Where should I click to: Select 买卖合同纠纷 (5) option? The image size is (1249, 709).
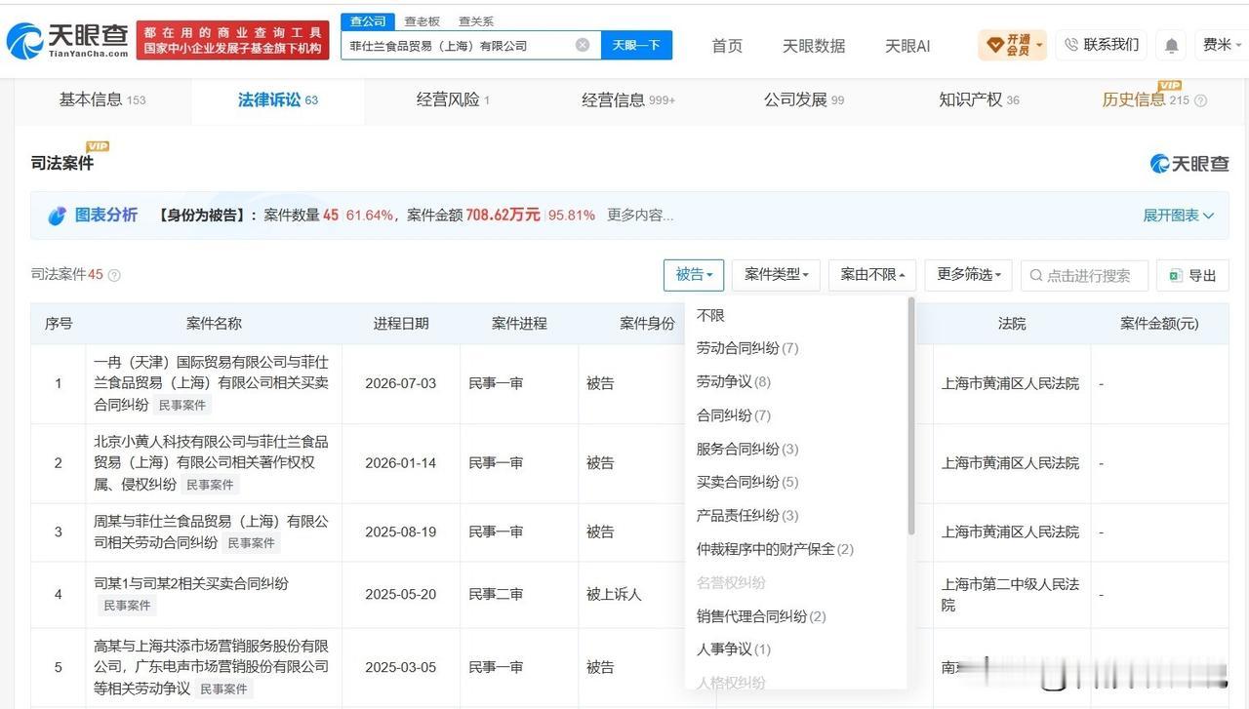pos(747,482)
